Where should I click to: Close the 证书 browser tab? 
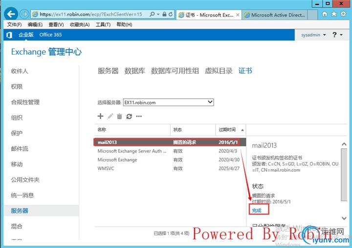tap(238, 15)
